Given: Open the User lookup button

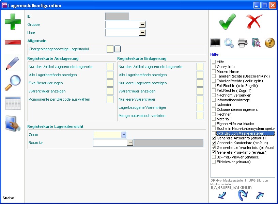Looking at the screenshot, I should coord(142,33).
